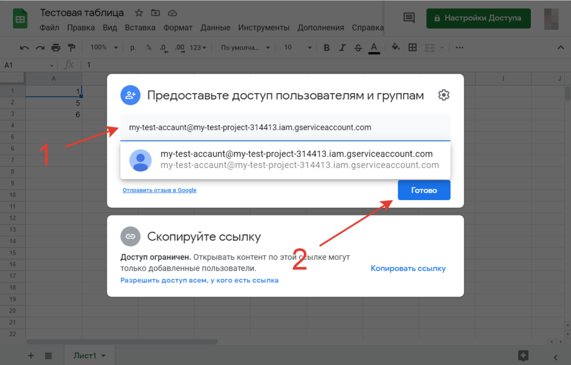Open the comment history icon
This screenshot has height=365, width=571.
pyautogui.click(x=409, y=18)
